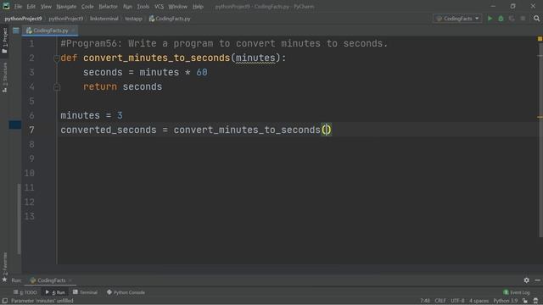
Task: Open the Run panel settings gear
Action: [526, 280]
